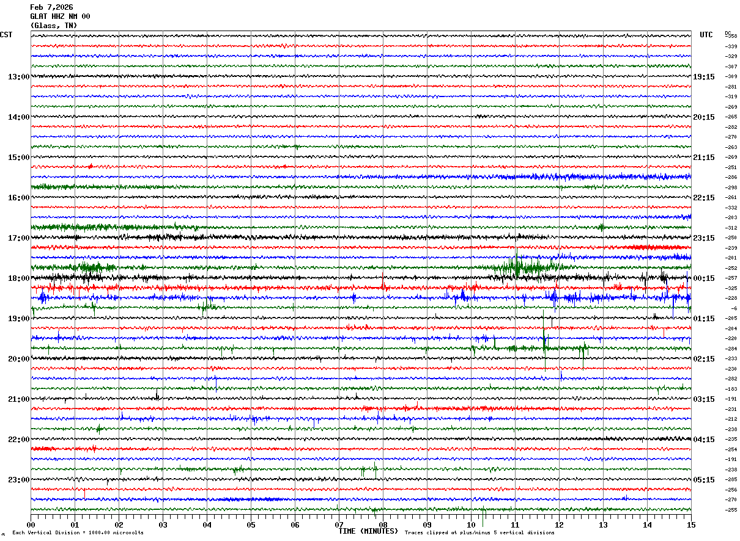Click the 21:15 UTC time label
This screenshot has width=740, height=541.
pos(704,158)
